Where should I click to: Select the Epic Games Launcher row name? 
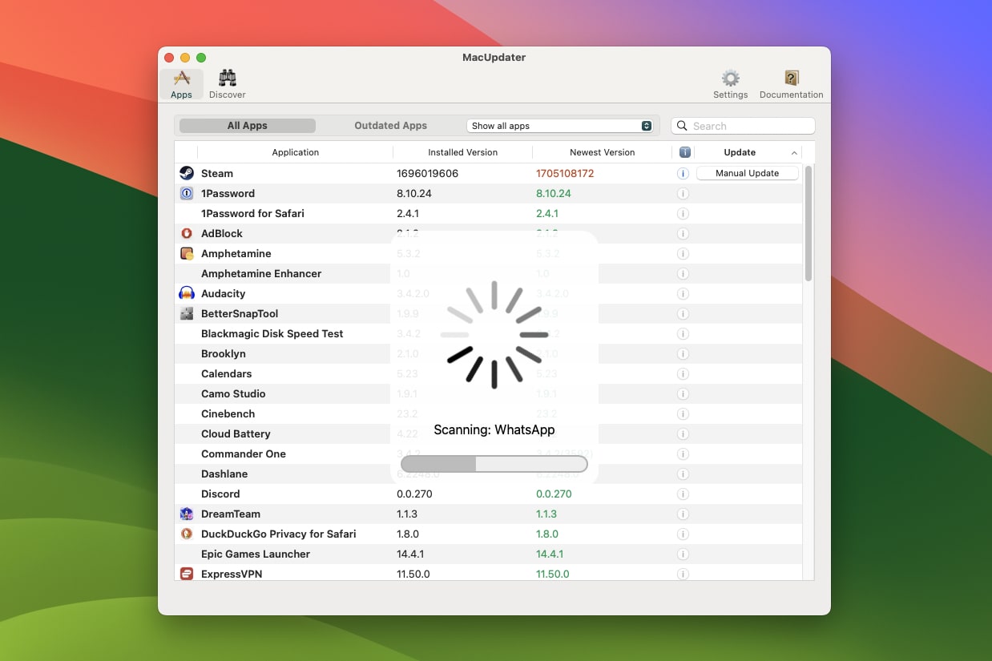click(x=256, y=554)
